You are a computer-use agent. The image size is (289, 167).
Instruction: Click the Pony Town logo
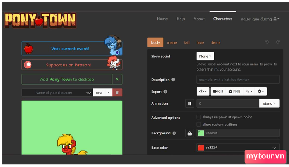[40, 21]
